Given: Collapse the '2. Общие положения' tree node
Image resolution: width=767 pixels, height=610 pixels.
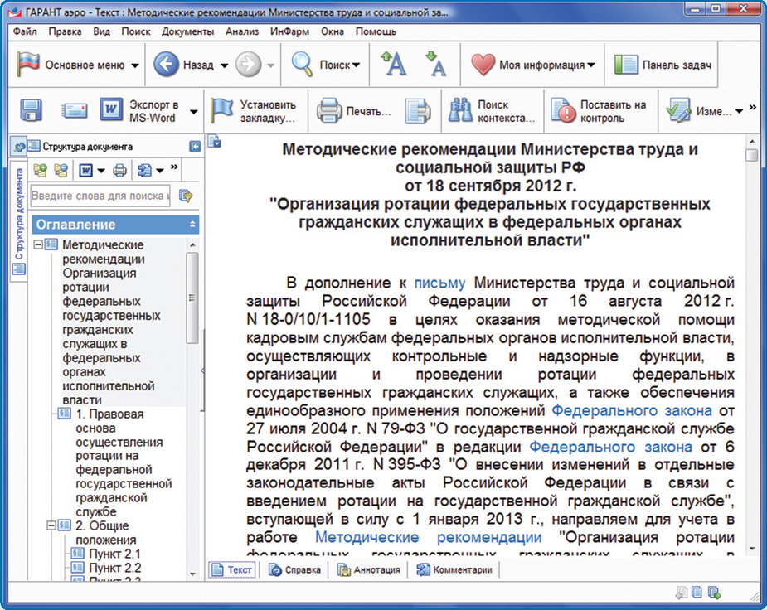Looking at the screenshot, I should tap(51, 525).
